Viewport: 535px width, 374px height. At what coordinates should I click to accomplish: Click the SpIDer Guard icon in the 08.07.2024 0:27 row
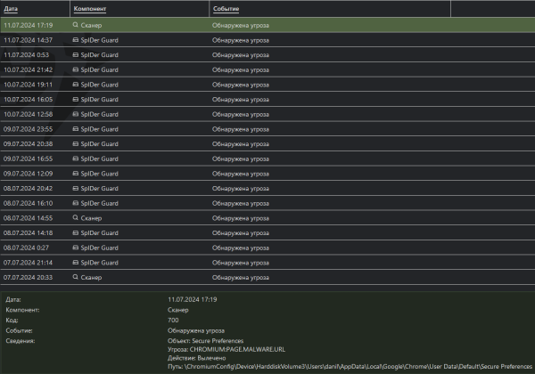tap(76, 248)
